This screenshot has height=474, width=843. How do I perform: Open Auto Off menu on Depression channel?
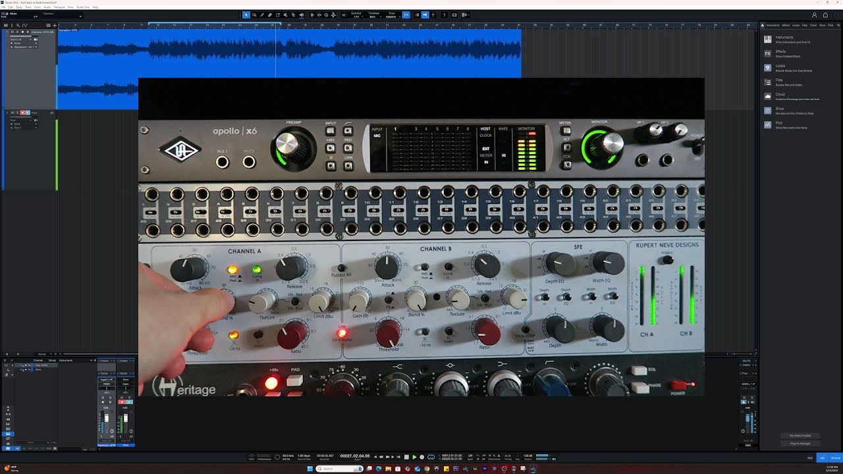point(107,440)
